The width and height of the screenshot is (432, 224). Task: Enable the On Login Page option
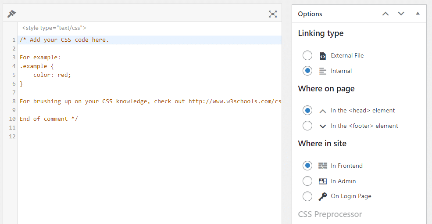click(x=307, y=196)
